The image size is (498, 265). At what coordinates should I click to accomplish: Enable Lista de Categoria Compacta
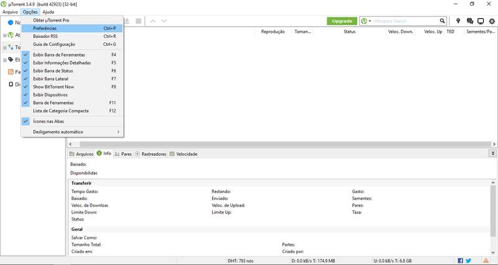click(x=72, y=111)
